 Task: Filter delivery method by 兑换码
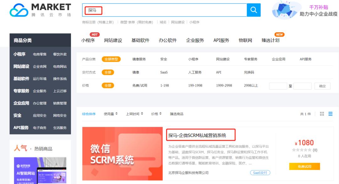pos(249,72)
